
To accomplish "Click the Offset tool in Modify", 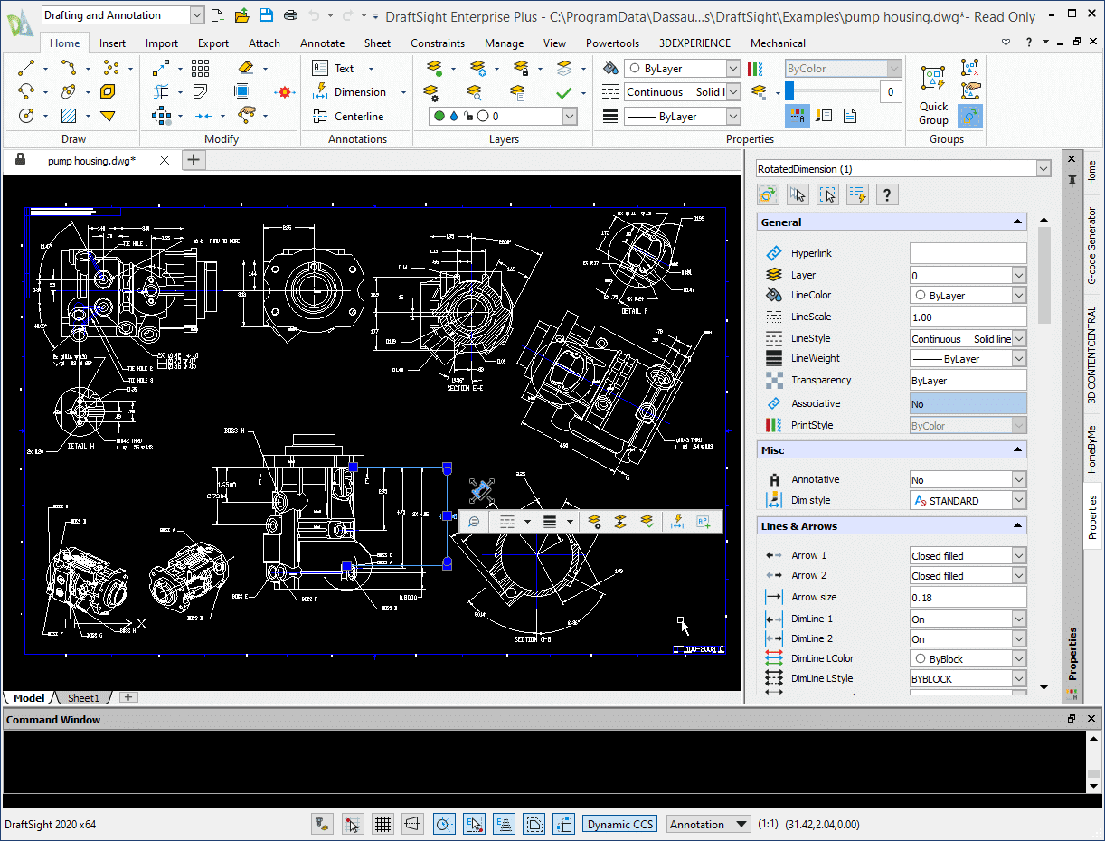I will coord(200,91).
